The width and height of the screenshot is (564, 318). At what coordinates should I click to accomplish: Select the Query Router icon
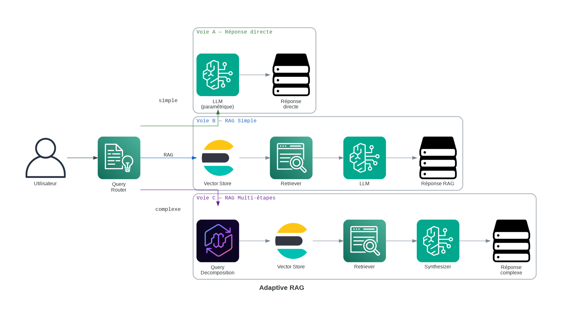pyautogui.click(x=119, y=158)
